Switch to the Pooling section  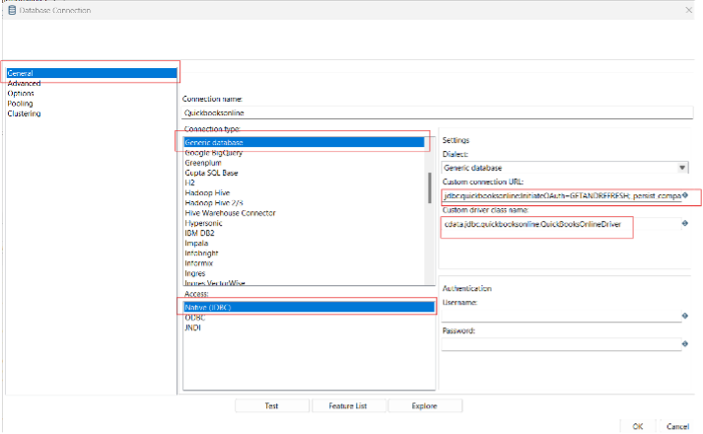coord(20,104)
